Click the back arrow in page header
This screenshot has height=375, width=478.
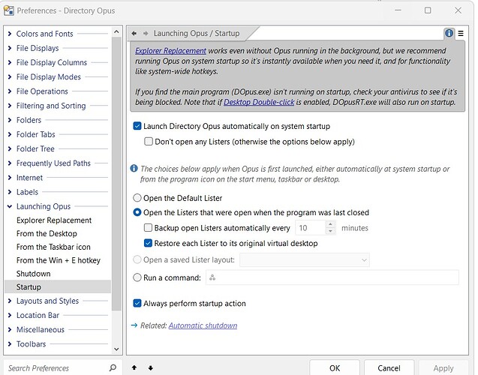click(x=134, y=34)
